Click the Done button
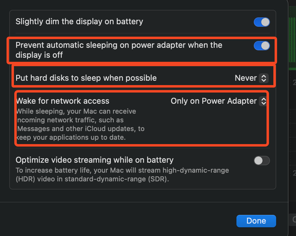 pos(256,221)
